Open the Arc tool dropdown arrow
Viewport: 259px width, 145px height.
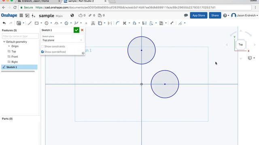point(61,23)
